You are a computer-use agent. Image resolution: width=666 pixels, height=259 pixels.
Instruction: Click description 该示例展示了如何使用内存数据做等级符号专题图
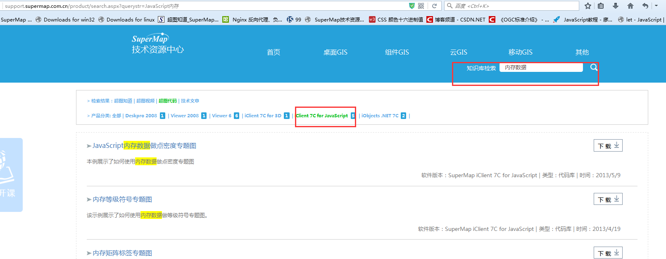(147, 215)
